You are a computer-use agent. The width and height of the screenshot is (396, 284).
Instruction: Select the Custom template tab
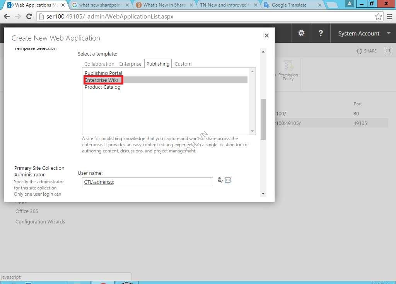point(183,64)
